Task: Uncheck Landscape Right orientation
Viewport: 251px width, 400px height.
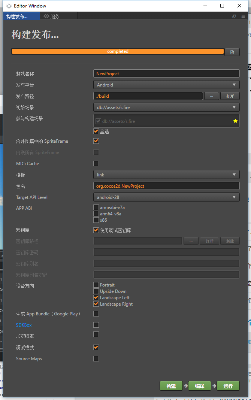Action: (96, 304)
